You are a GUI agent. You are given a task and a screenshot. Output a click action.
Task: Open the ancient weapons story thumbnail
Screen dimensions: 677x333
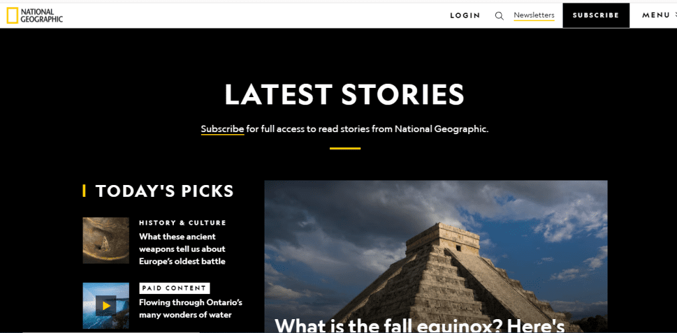[106, 240]
